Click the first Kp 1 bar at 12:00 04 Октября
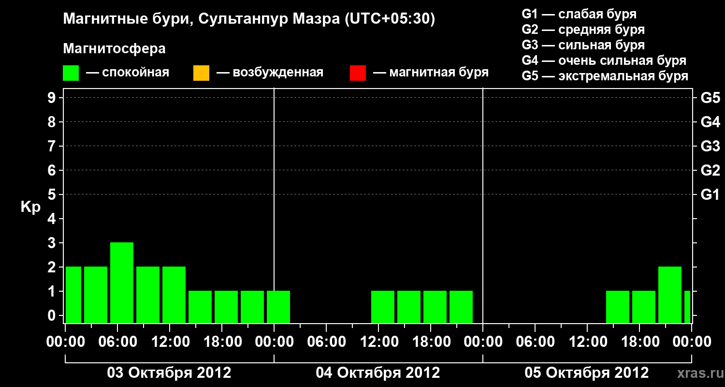 [383, 307]
